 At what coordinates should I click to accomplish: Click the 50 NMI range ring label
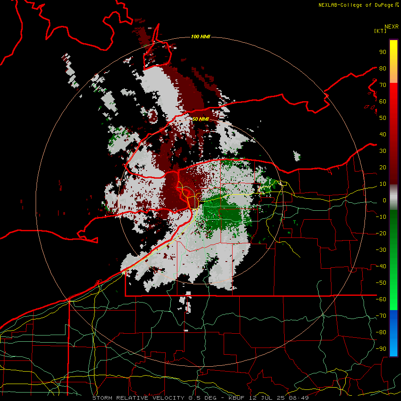200,119
